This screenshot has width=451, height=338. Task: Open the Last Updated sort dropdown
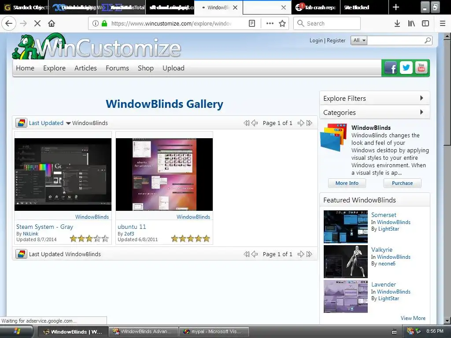point(49,123)
